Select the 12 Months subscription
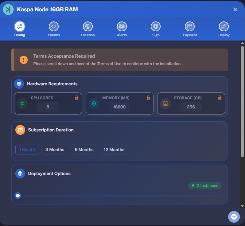Image resolution: width=245 pixels, height=226 pixels. 114,150
